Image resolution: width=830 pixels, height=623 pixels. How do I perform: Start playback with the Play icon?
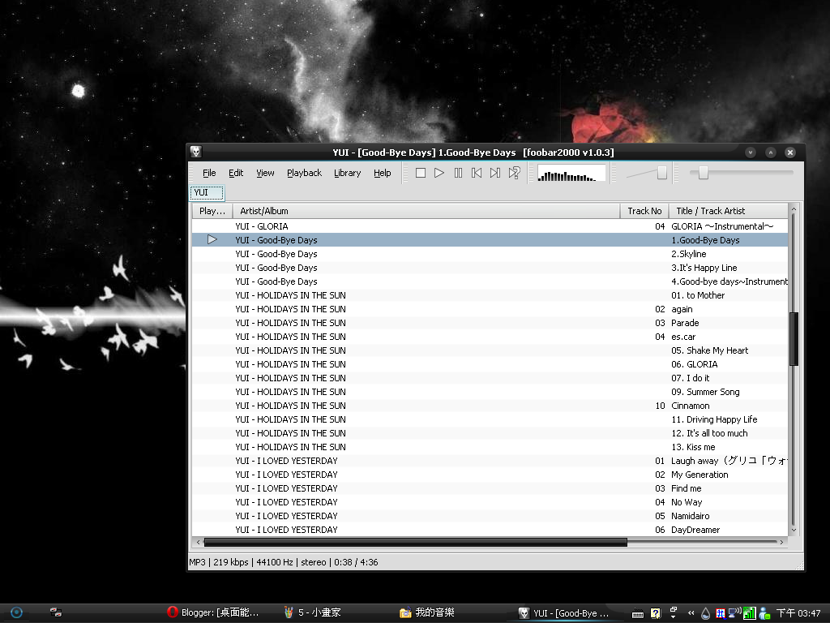[439, 172]
